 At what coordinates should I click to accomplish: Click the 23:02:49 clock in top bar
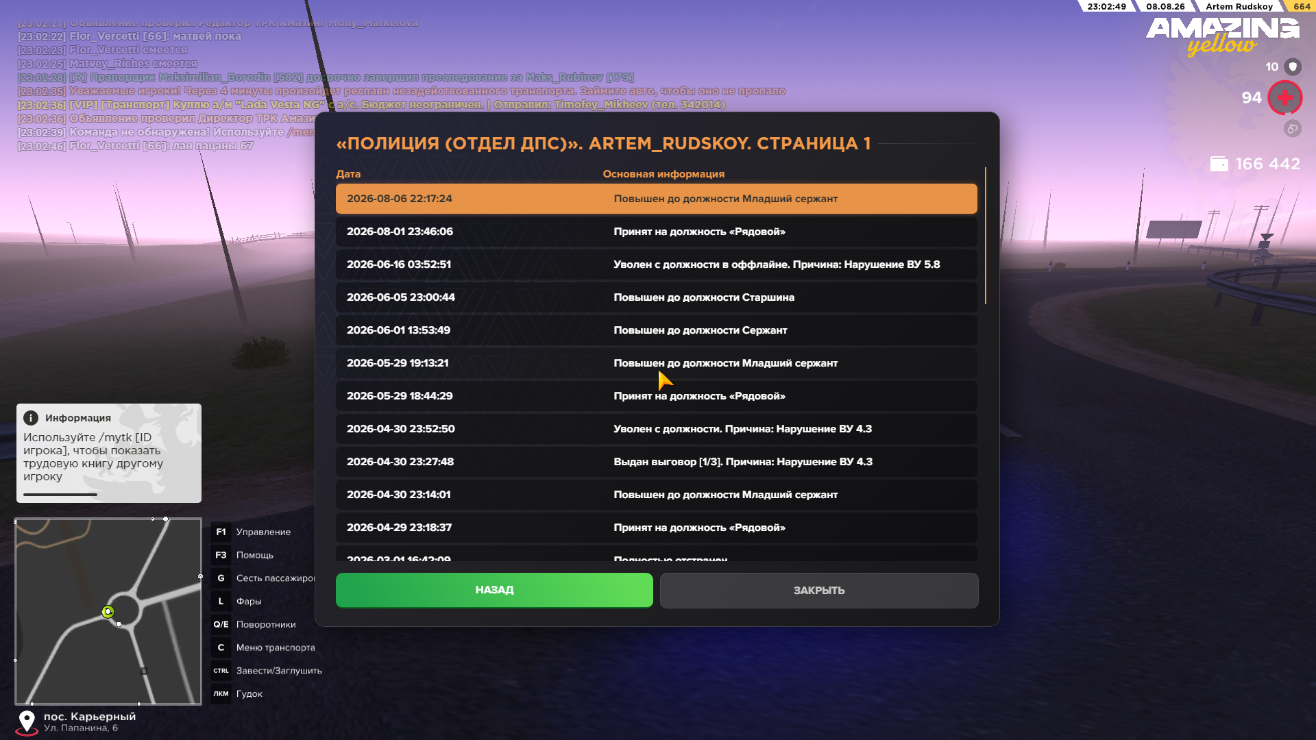point(1107,6)
